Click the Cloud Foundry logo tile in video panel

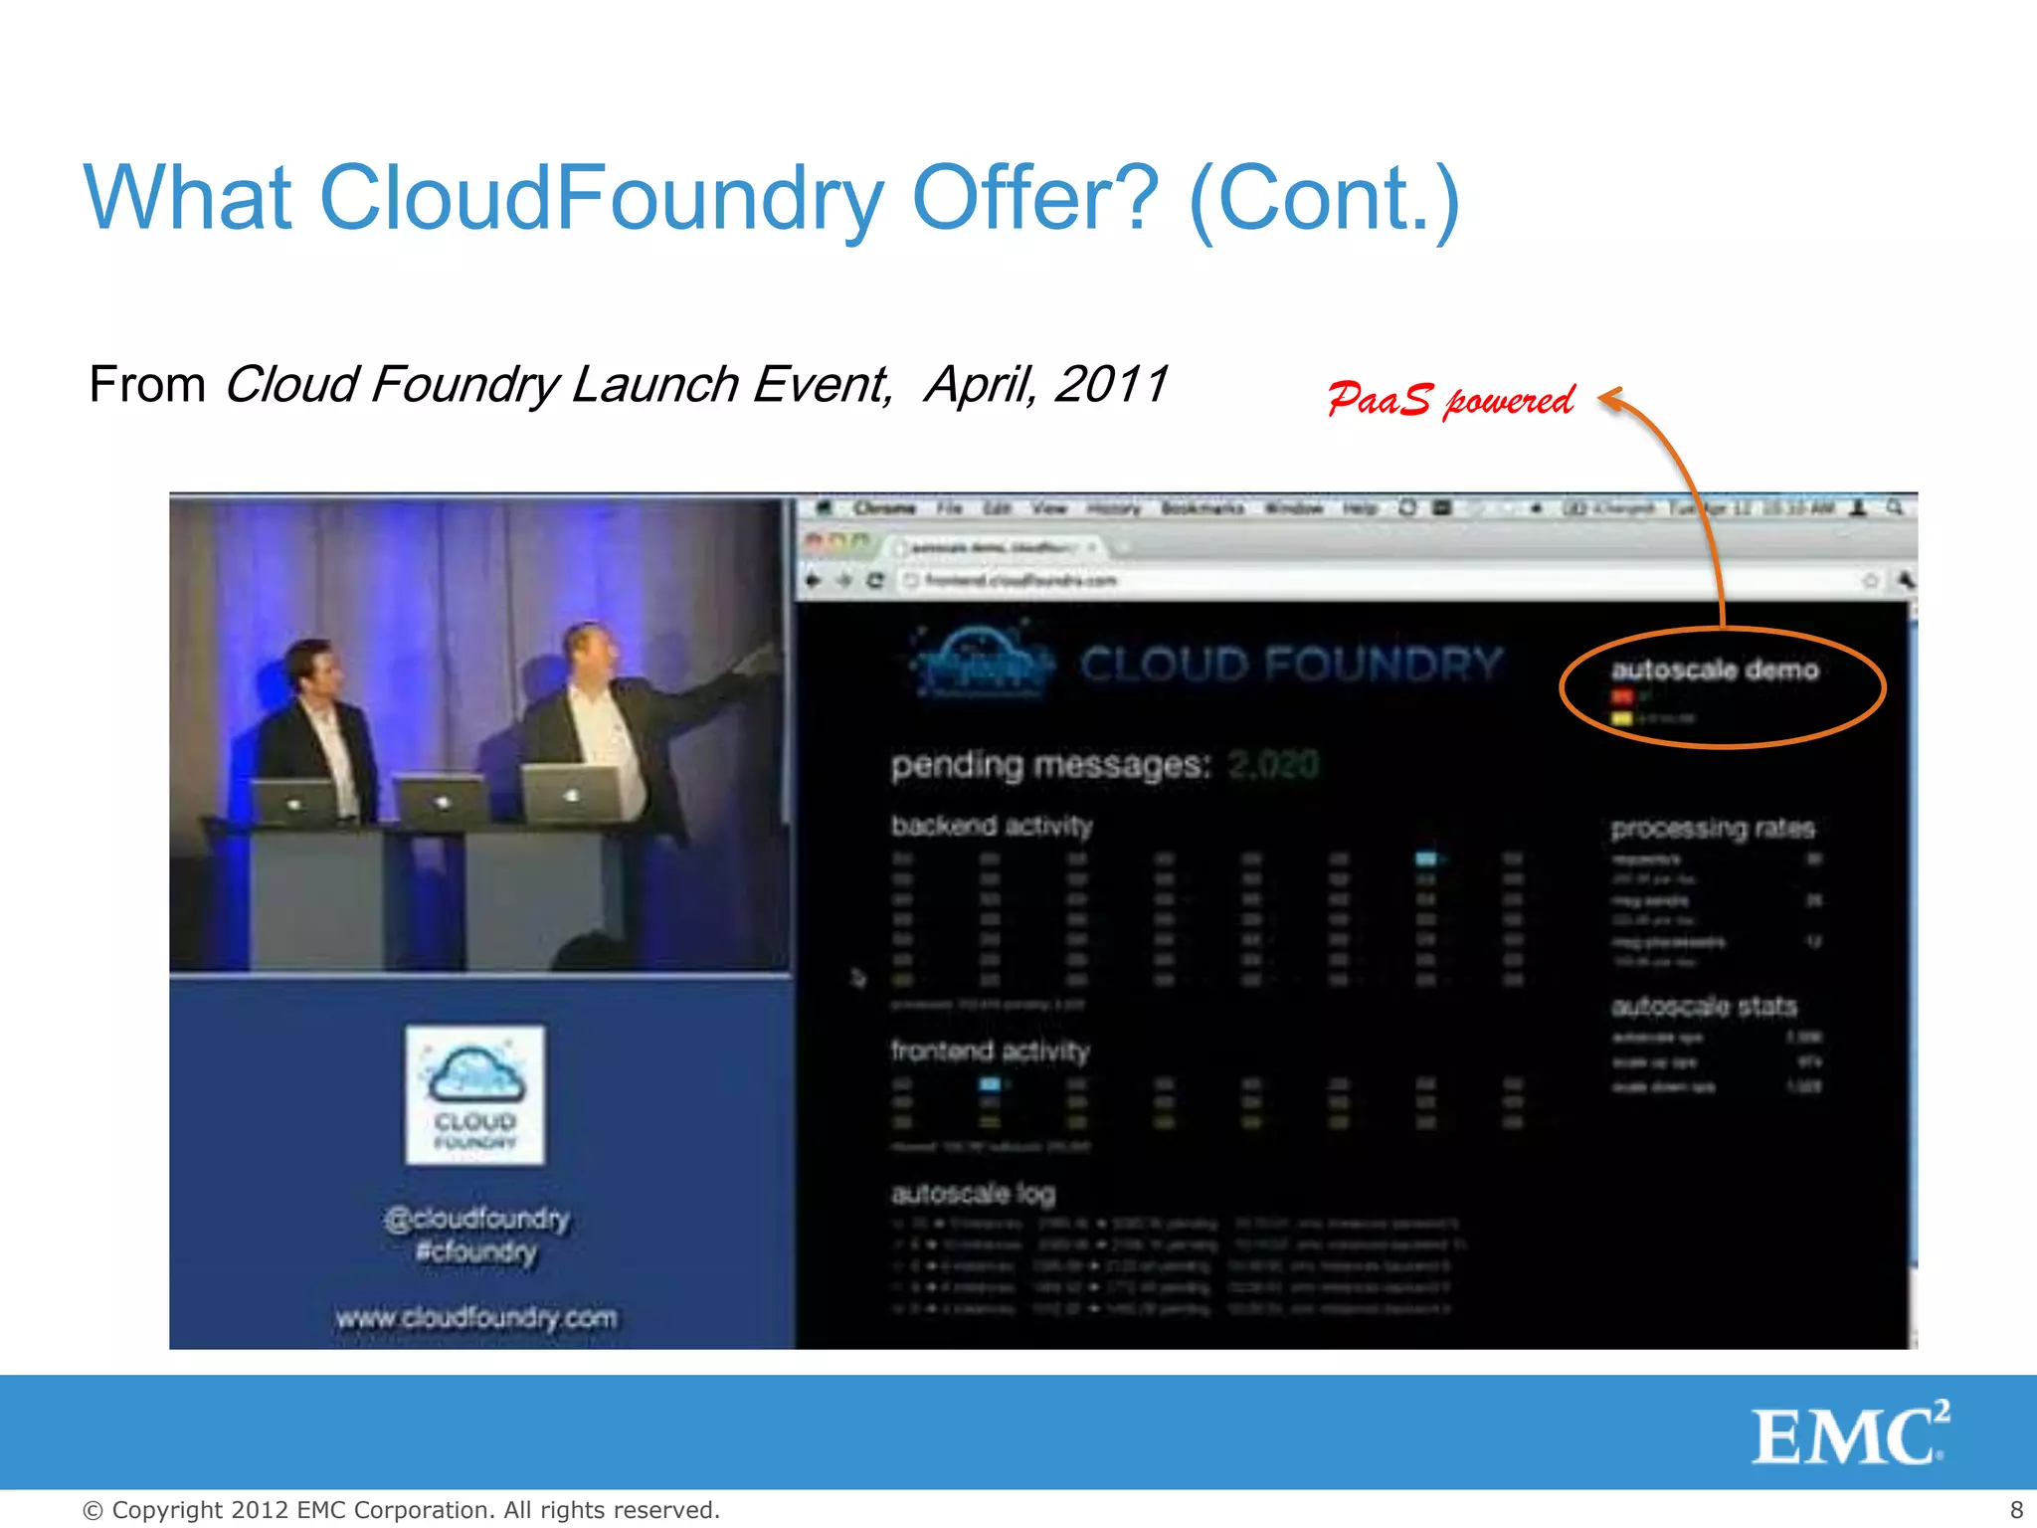point(475,1095)
